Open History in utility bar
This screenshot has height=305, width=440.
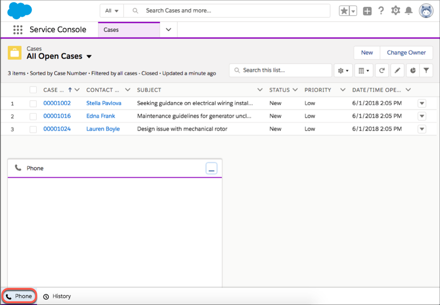57,296
